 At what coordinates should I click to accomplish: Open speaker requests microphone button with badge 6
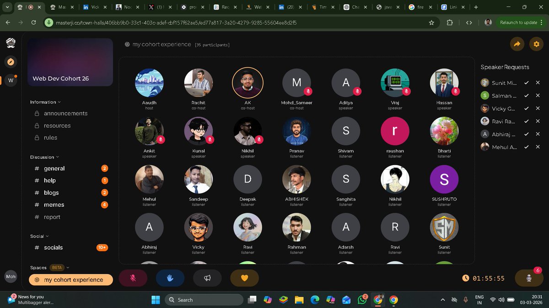529,278
